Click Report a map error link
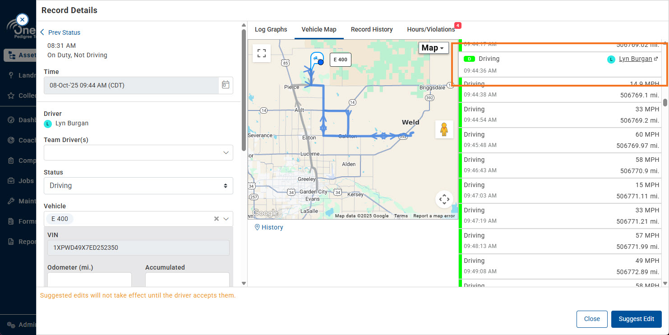Image resolution: width=669 pixels, height=335 pixels. 434,216
